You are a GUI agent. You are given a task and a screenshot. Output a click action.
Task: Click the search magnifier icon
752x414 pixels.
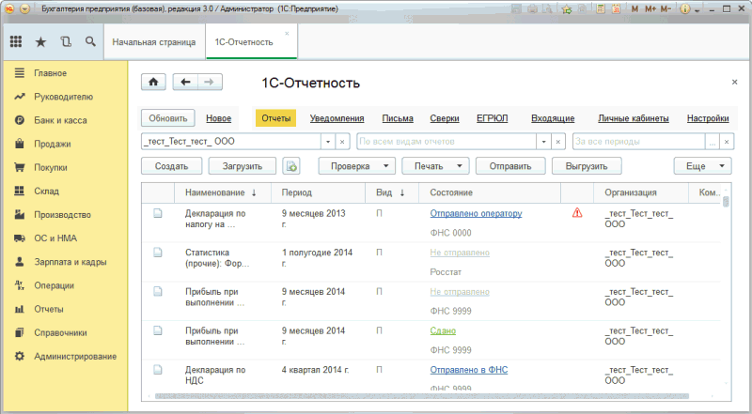pos(90,42)
